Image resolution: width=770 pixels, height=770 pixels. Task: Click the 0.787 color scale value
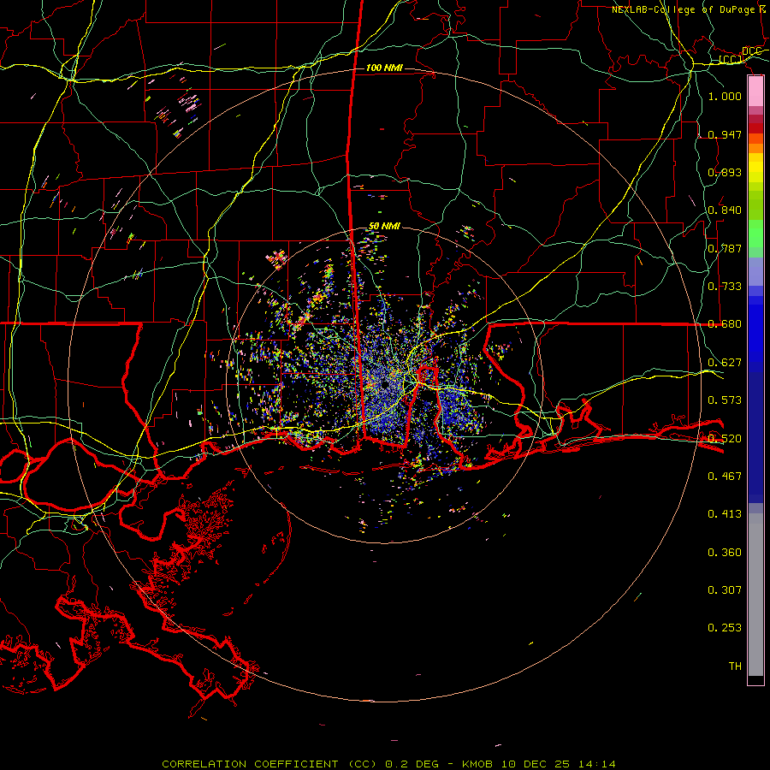tap(725, 248)
